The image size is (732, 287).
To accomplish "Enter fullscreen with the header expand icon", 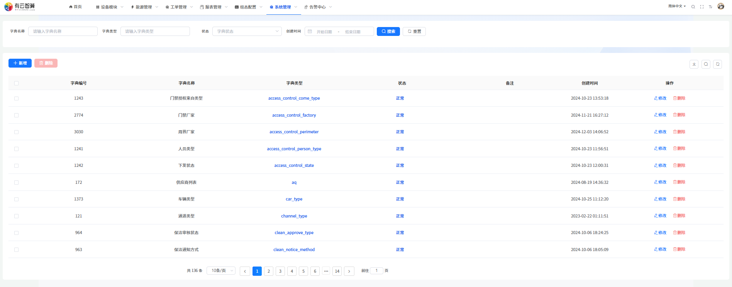I will pos(701,7).
